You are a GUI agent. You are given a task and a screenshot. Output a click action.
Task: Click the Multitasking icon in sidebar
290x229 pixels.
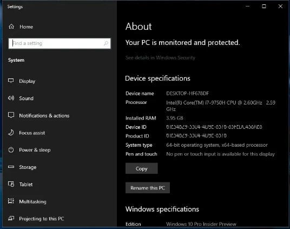(x=11, y=201)
